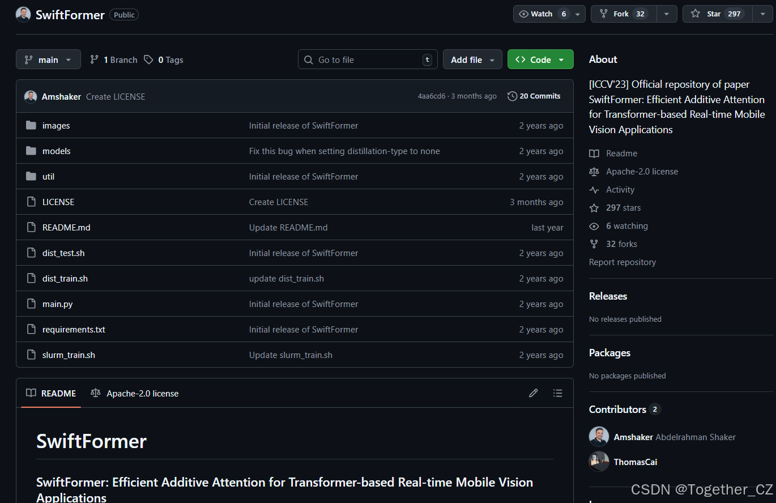Open the 297 stars link in About

coord(623,208)
